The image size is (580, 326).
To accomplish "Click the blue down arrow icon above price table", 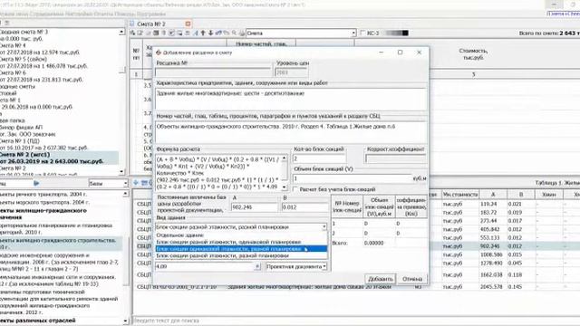I will click(x=136, y=183).
